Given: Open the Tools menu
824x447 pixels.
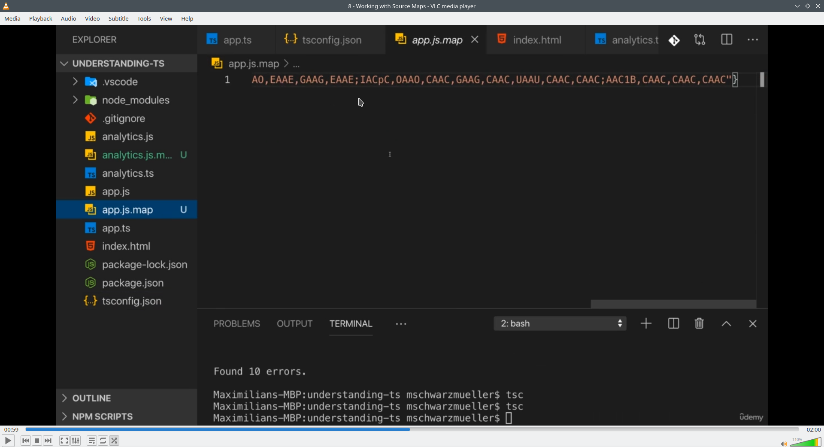Looking at the screenshot, I should tap(144, 19).
